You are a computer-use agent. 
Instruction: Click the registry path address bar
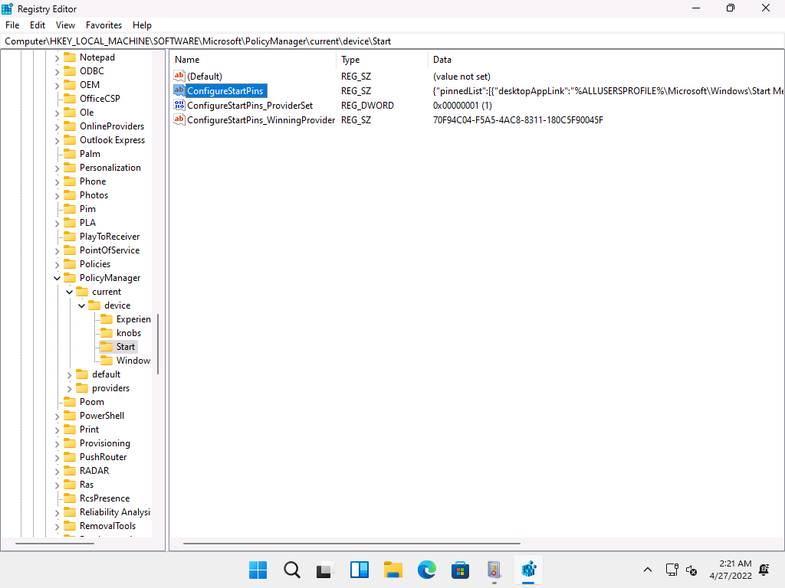(383, 41)
